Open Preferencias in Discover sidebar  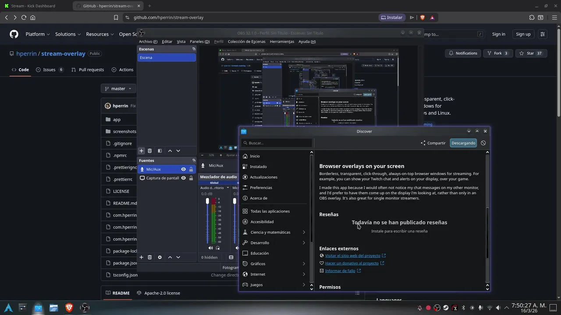(275, 188)
